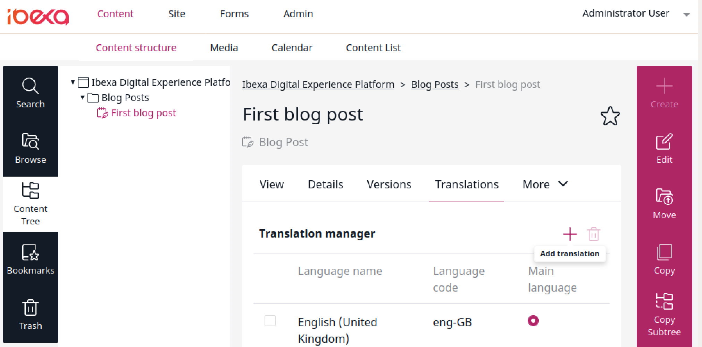702x347 pixels.
Task: Follow the Blog Posts breadcrumb link
Action: pos(435,84)
